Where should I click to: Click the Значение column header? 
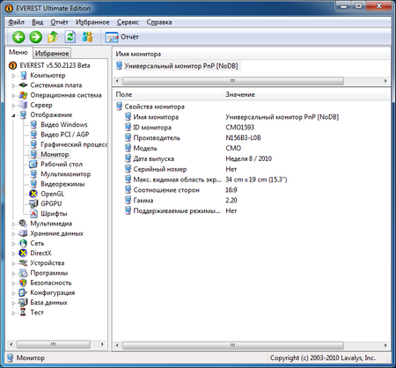(x=306, y=94)
